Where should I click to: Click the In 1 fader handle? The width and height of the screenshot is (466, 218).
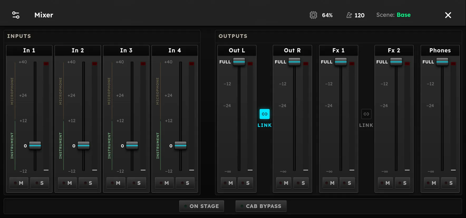(35, 145)
